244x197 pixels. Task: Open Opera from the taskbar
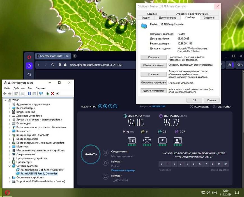7,192
